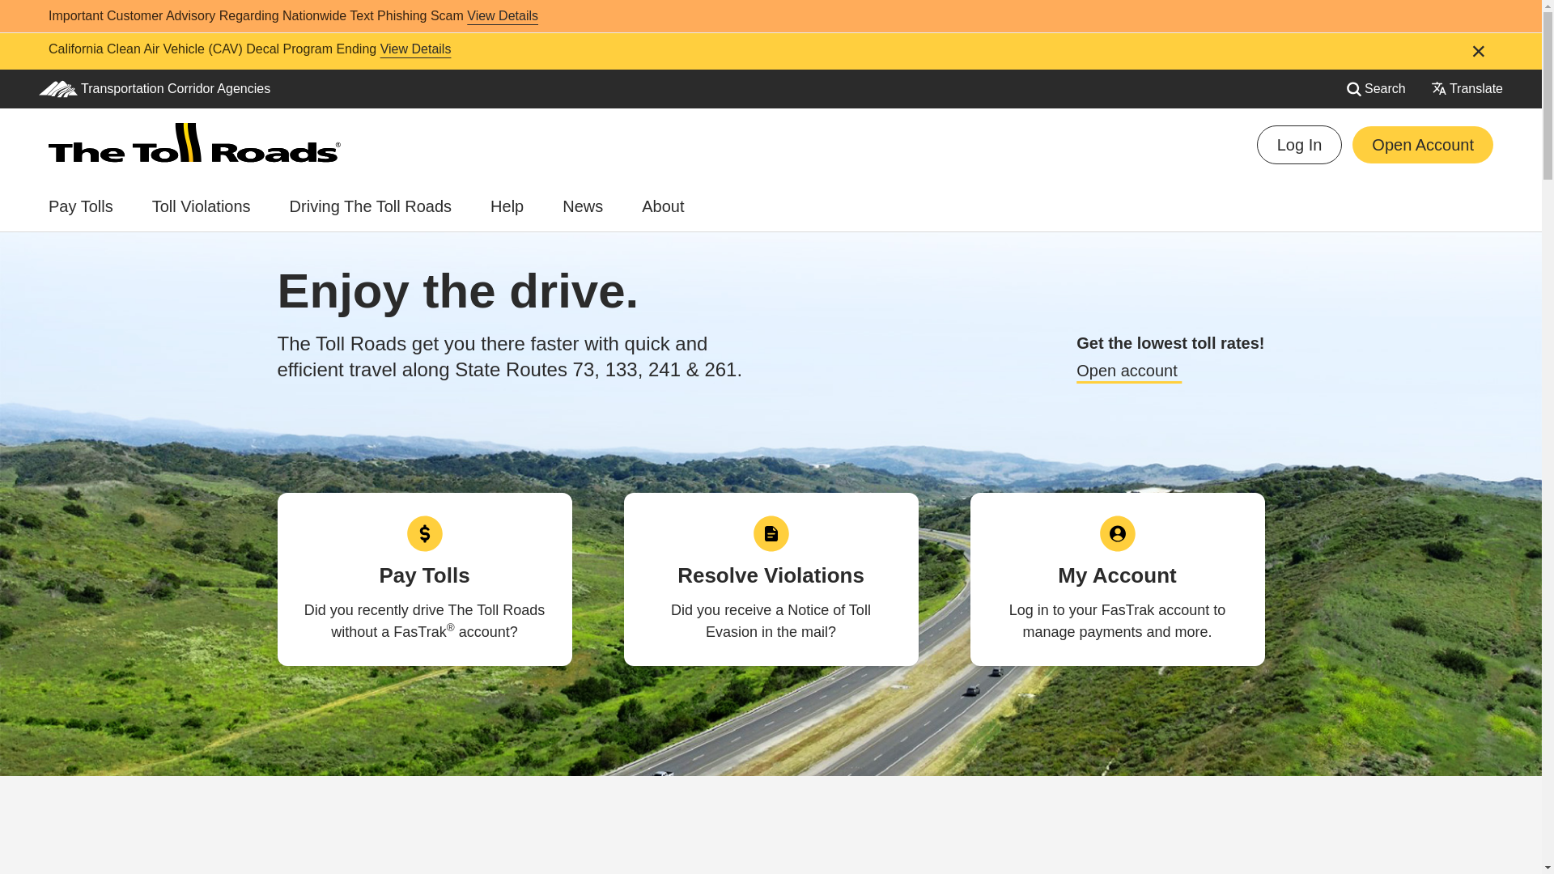Open the Help menu item

tap(507, 207)
